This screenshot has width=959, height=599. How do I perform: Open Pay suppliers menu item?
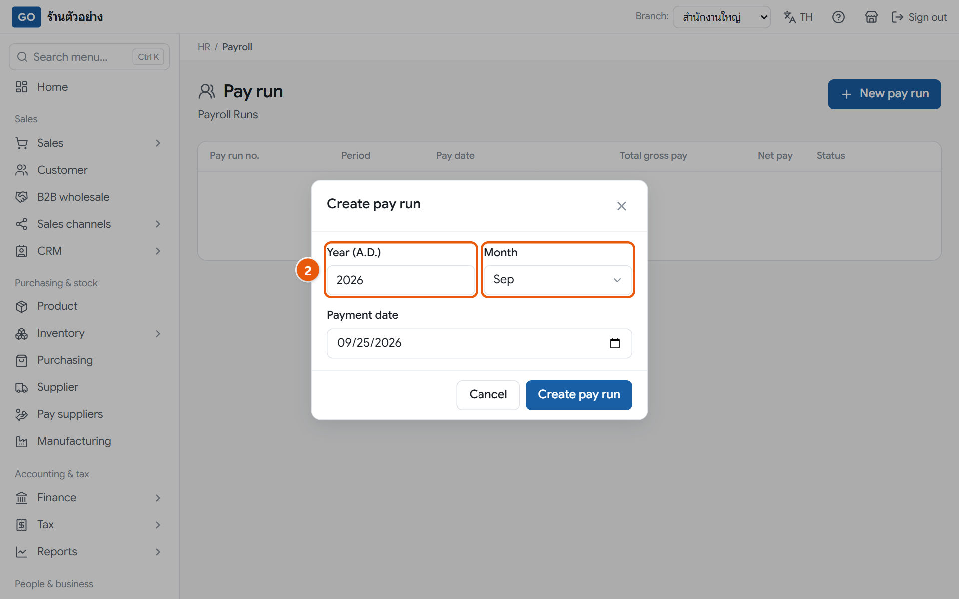[x=89, y=414]
